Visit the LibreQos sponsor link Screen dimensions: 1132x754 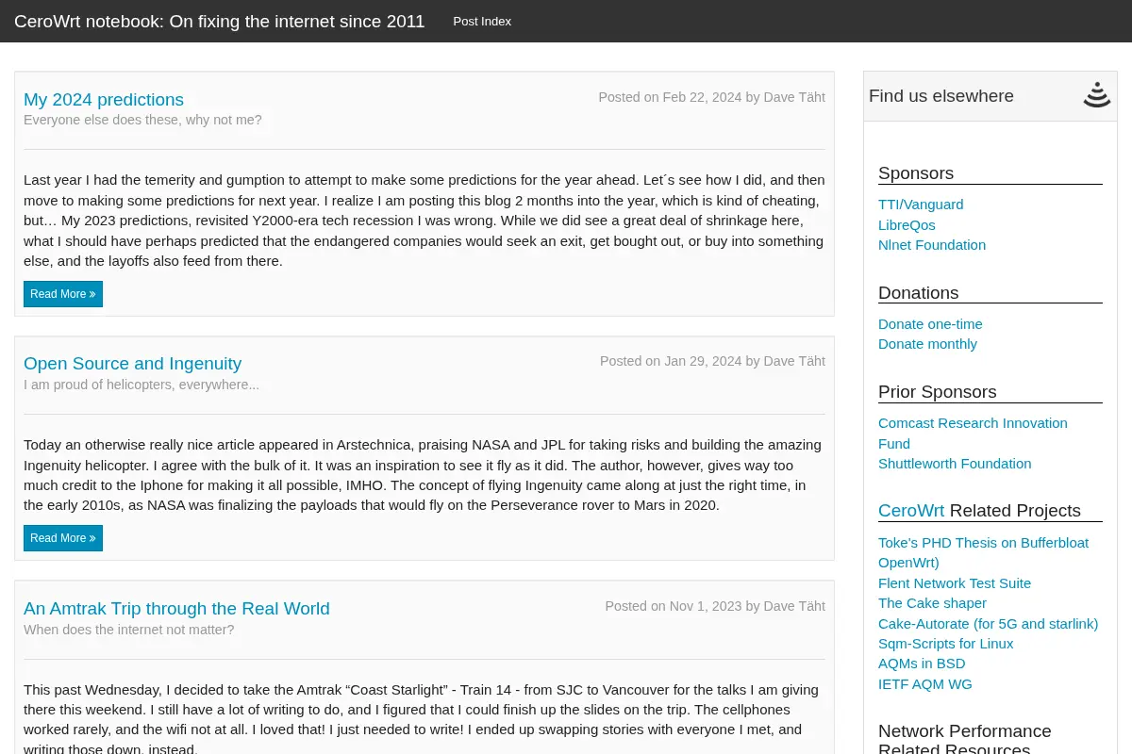point(907,224)
